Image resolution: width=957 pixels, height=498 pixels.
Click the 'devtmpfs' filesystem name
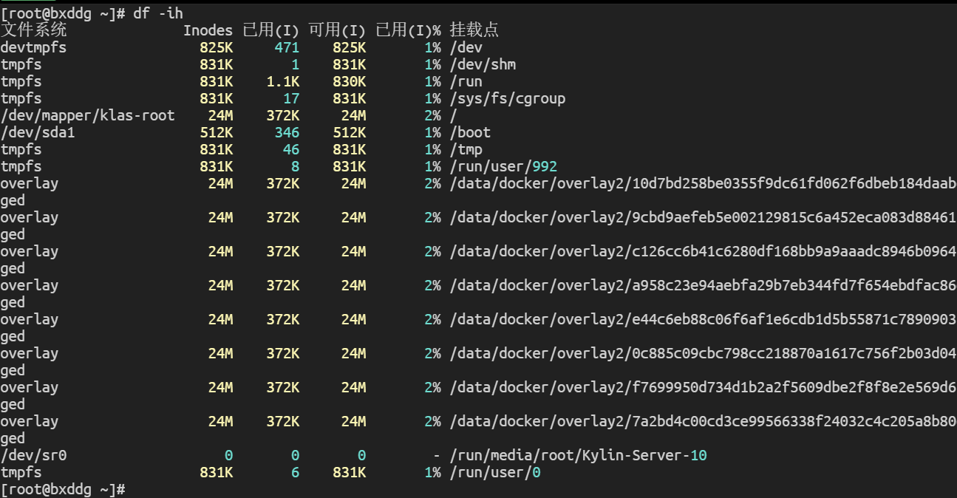(33, 47)
